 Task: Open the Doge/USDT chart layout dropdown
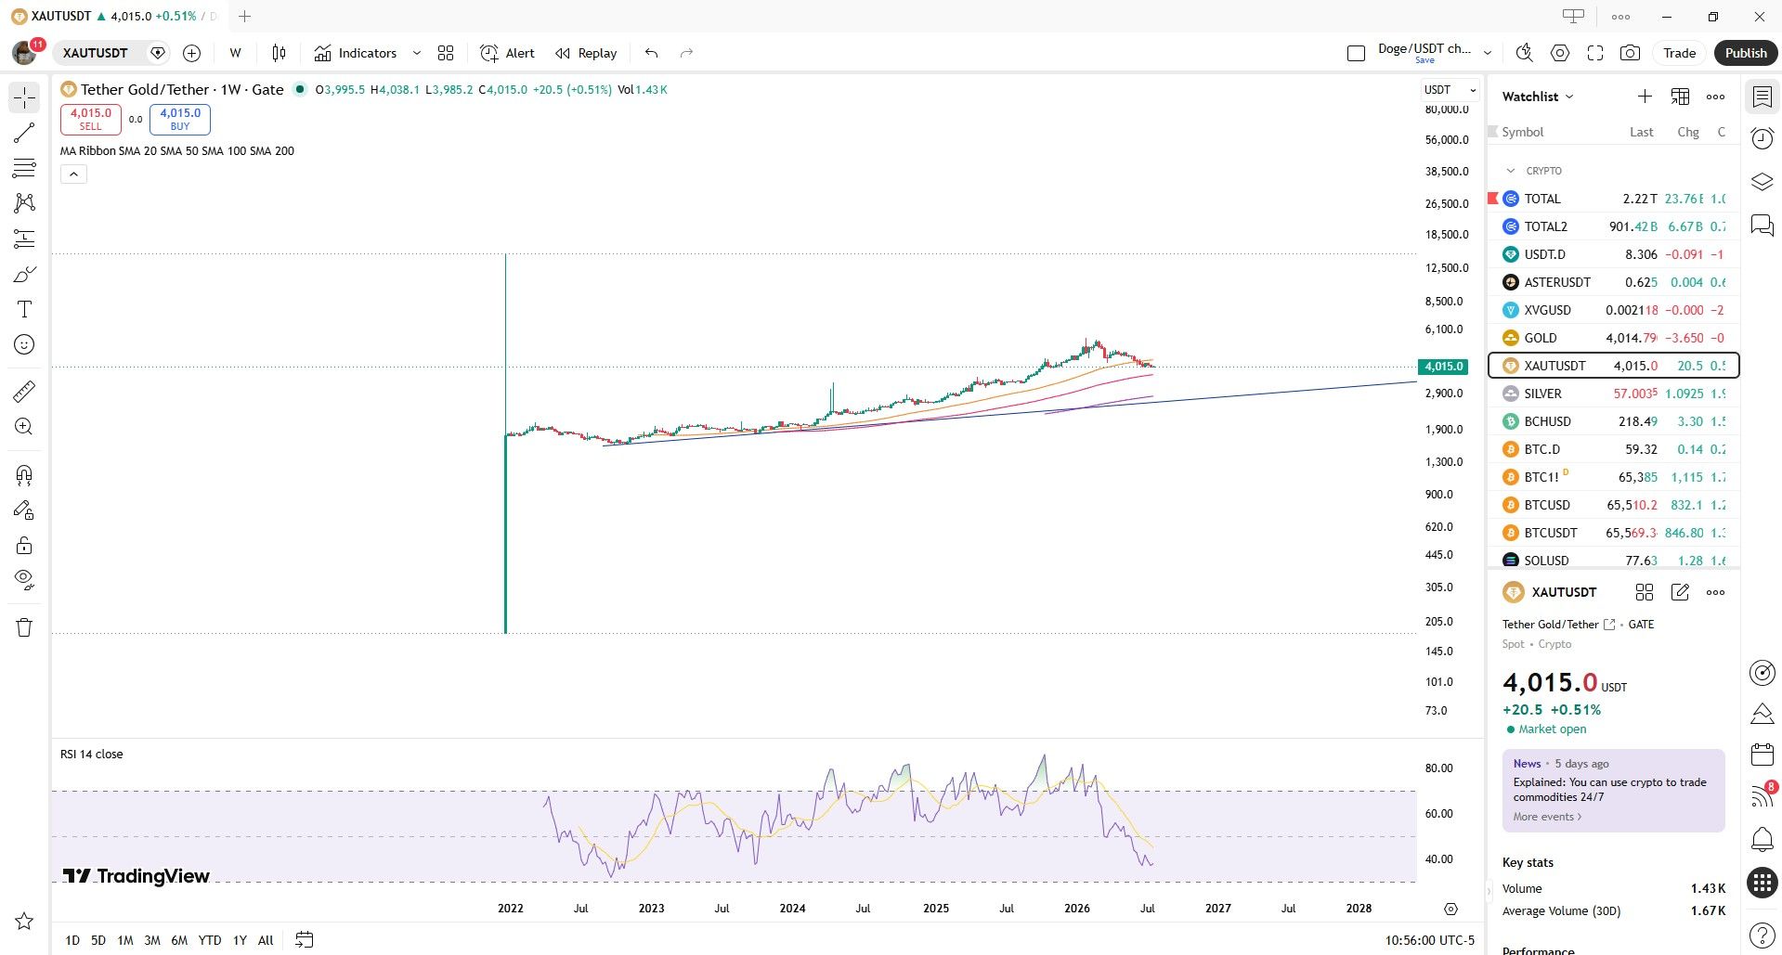pyautogui.click(x=1487, y=53)
